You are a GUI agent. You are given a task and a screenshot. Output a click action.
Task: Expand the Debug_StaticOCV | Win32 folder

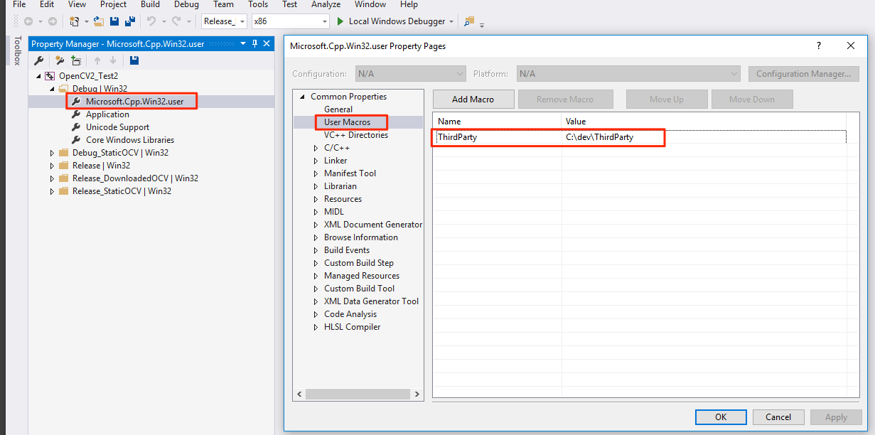pos(52,153)
